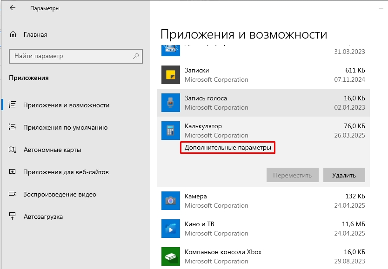Click the search magnifier icon

click(x=135, y=56)
